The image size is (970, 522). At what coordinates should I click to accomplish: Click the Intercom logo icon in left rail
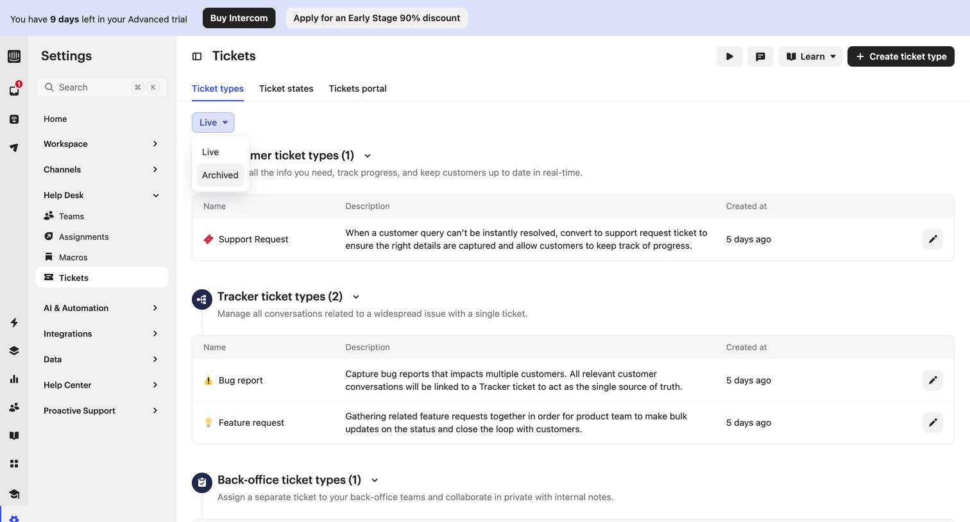14,56
